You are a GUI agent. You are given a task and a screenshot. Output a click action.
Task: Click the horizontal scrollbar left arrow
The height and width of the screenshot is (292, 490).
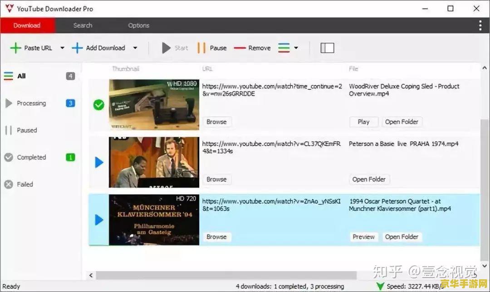click(x=91, y=275)
